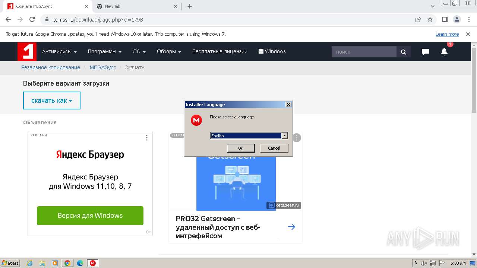Open the Windows section link

[272, 51]
